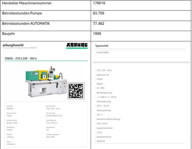This screenshot has width=192, height=149.
Task: Click the 'Betriebsspannung' label
Action: pos(104,93)
